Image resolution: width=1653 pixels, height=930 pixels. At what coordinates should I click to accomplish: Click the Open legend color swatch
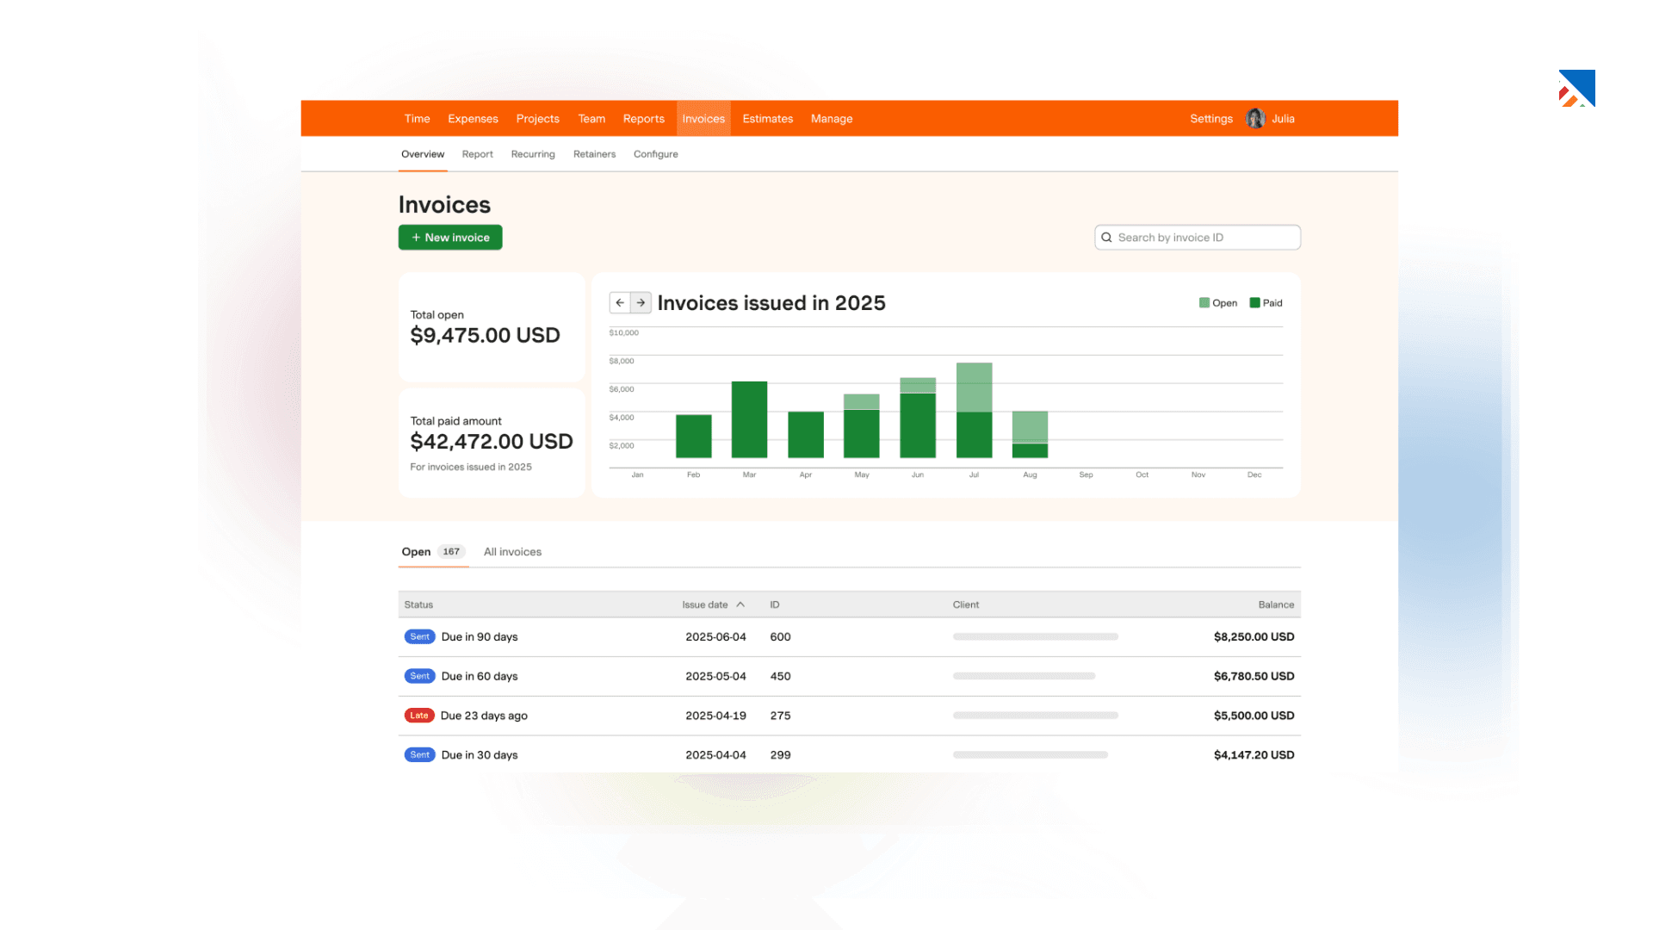(x=1204, y=303)
